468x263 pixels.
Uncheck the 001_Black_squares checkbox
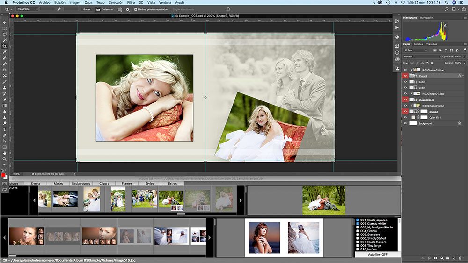click(x=358, y=220)
